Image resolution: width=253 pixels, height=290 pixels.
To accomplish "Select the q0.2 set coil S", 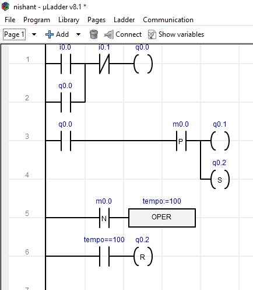I will (x=220, y=179).
